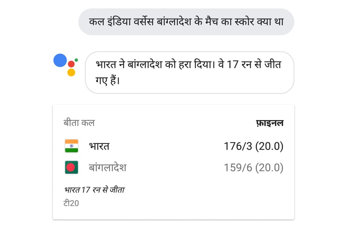Open the Assistant reply bubble about 17 run win
This screenshot has width=344, height=229.
[189, 73]
